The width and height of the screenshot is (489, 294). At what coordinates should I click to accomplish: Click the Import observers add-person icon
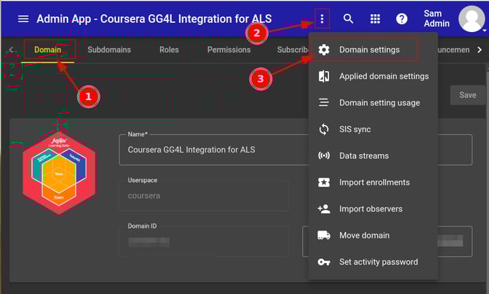tap(323, 209)
